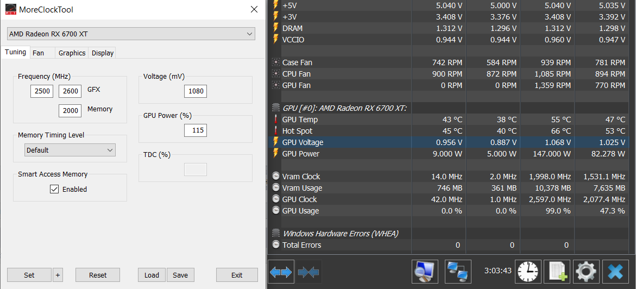This screenshot has height=289, width=636.
Task: Click the empty TDC (%) field
Action: 196,169
